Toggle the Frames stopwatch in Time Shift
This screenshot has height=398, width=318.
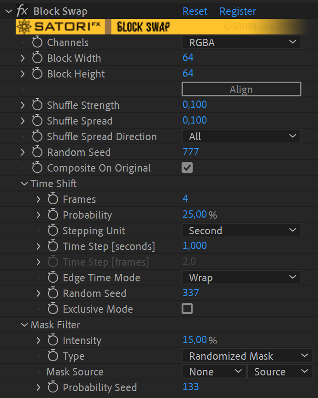coord(53,199)
